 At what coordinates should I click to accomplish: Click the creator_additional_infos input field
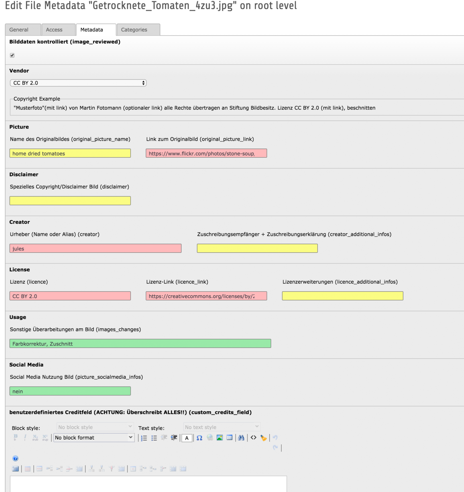pyautogui.click(x=257, y=248)
